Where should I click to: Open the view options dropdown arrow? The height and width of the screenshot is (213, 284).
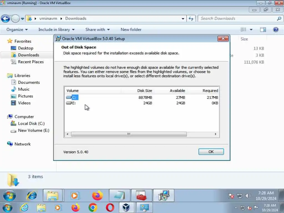(x=251, y=29)
